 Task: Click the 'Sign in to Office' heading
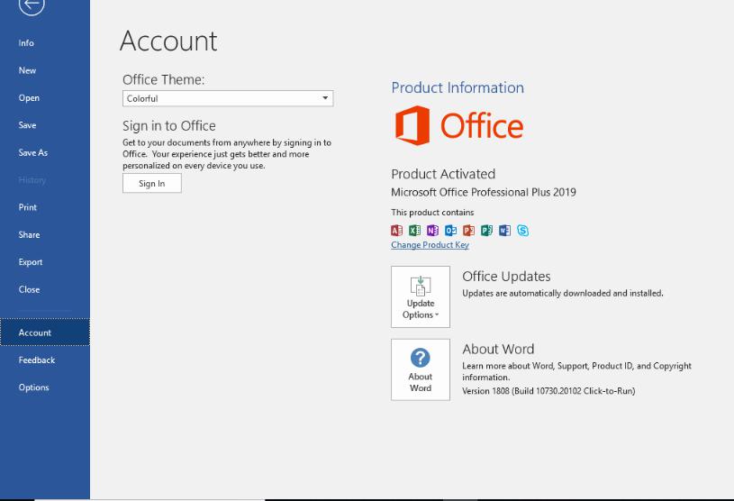(x=169, y=126)
